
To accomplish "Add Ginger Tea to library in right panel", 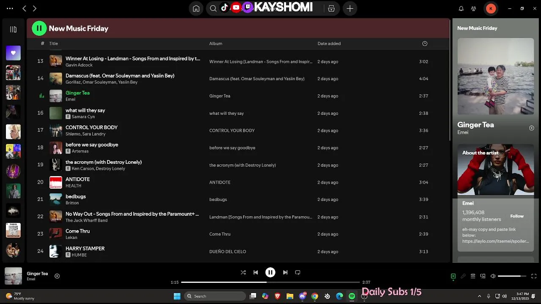I will coord(532,128).
